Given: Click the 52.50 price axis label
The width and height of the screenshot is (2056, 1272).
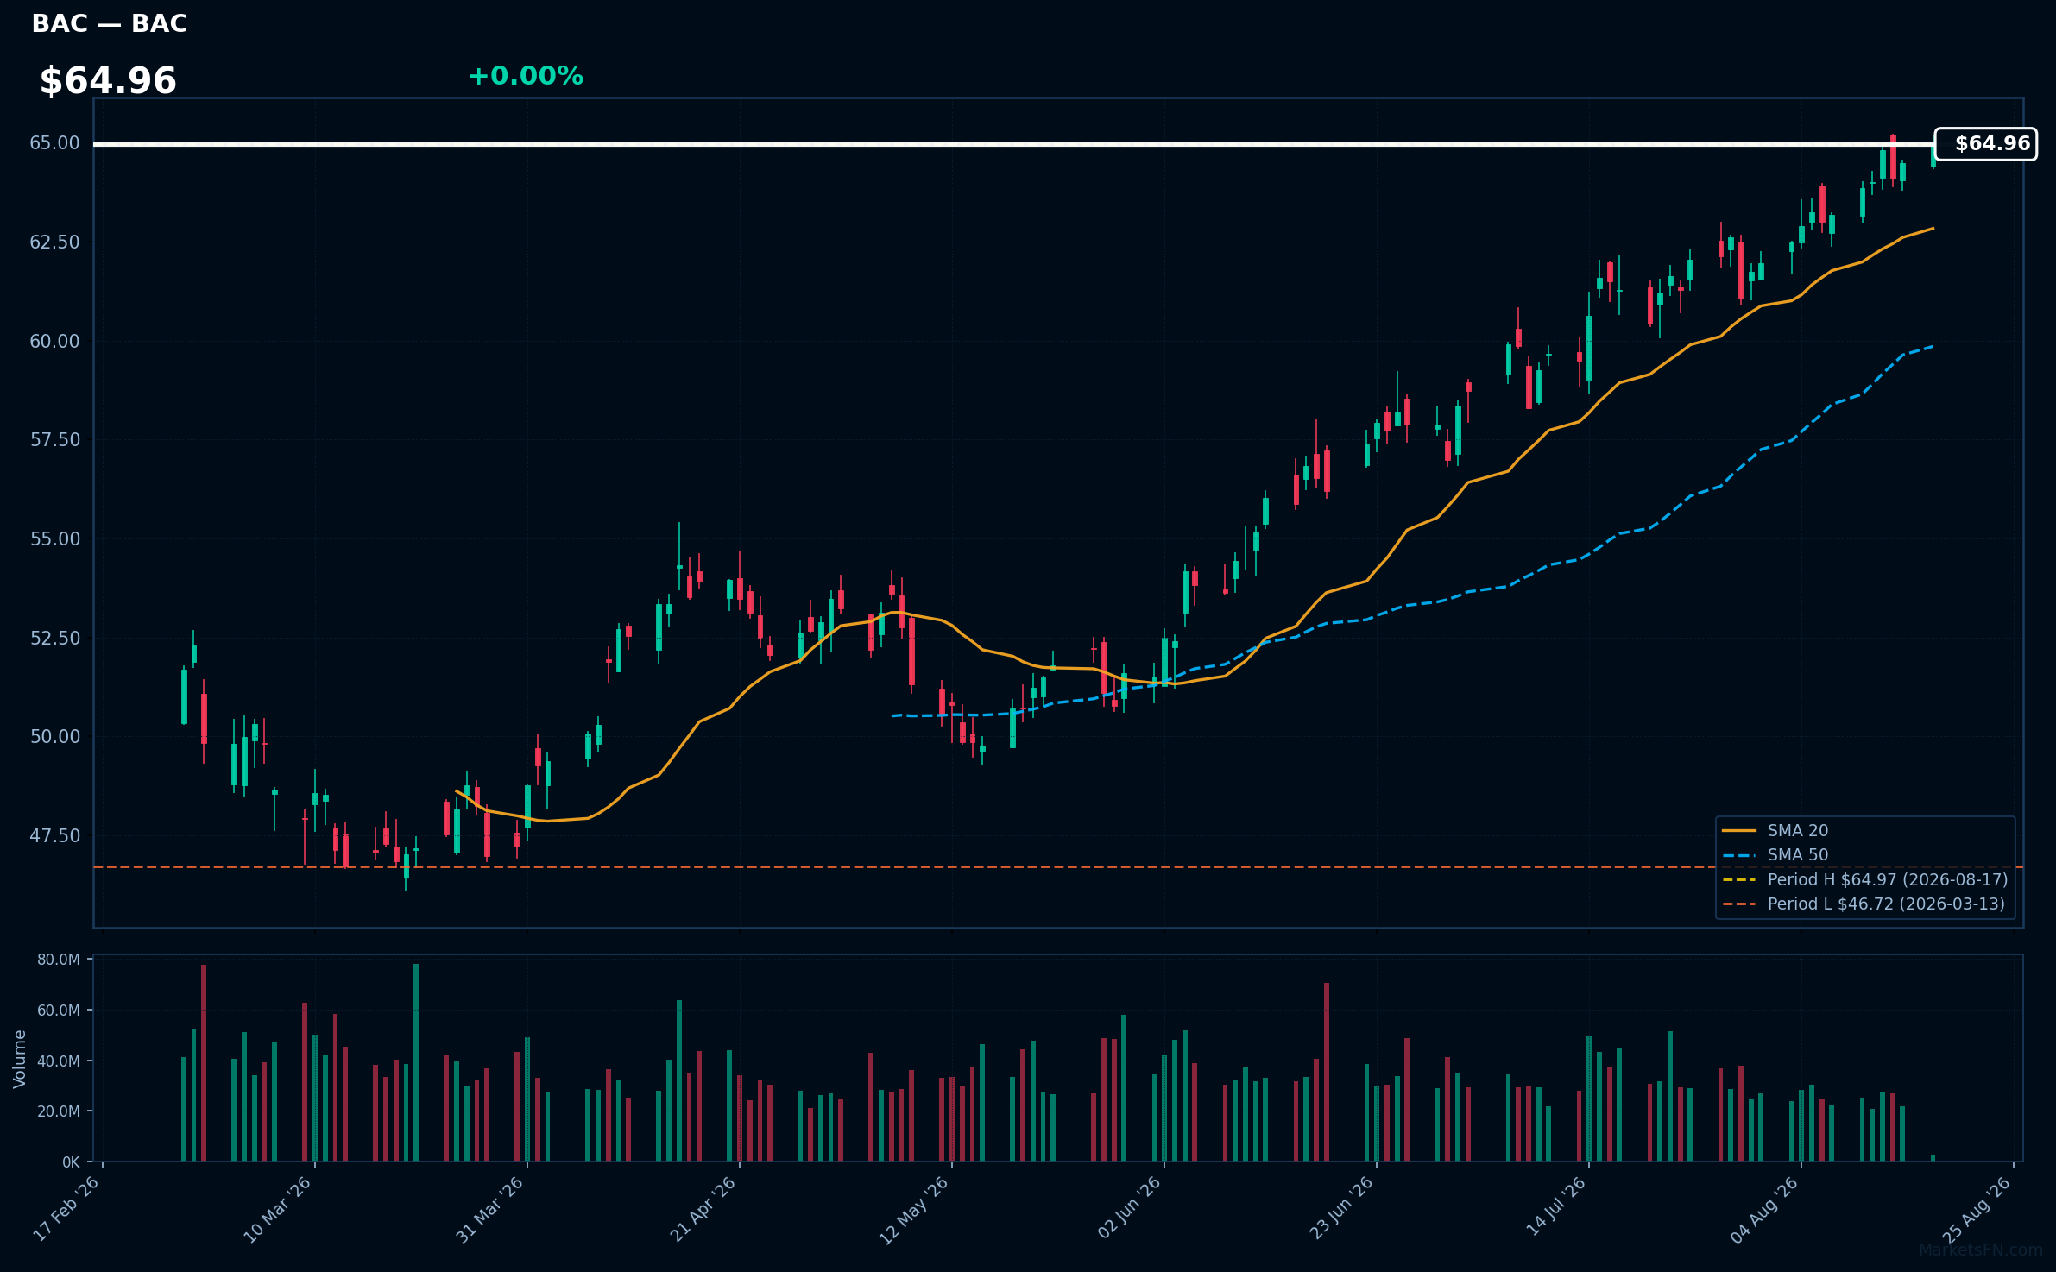Looking at the screenshot, I should click(54, 639).
